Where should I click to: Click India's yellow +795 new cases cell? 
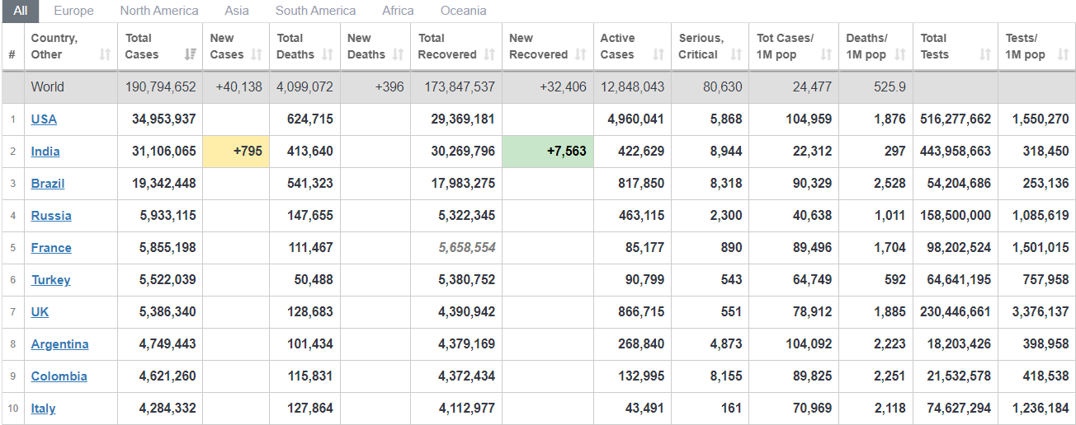[236, 152]
